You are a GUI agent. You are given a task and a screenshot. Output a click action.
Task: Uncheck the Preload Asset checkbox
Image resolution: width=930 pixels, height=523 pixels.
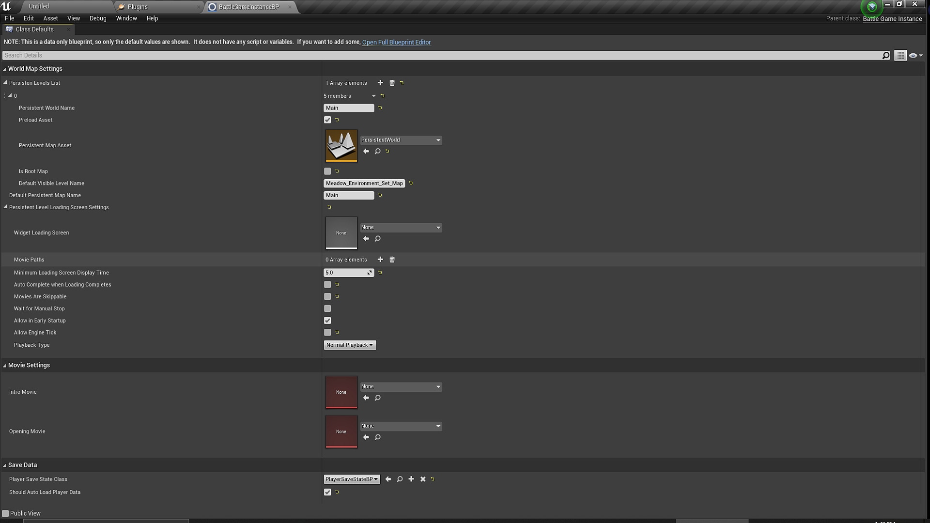point(327,120)
